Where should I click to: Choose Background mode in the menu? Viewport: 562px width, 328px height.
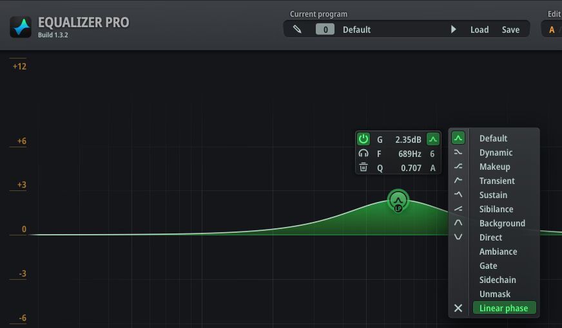[x=502, y=224]
